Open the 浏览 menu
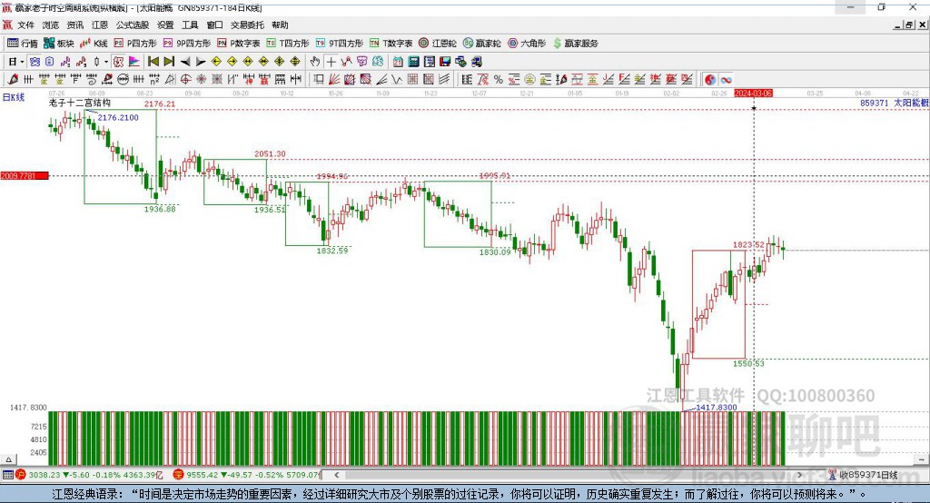The height and width of the screenshot is (503, 930). point(51,25)
